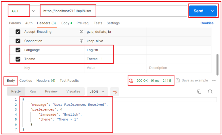
Task: Open the three-dots more options menu
Action: coord(214,81)
